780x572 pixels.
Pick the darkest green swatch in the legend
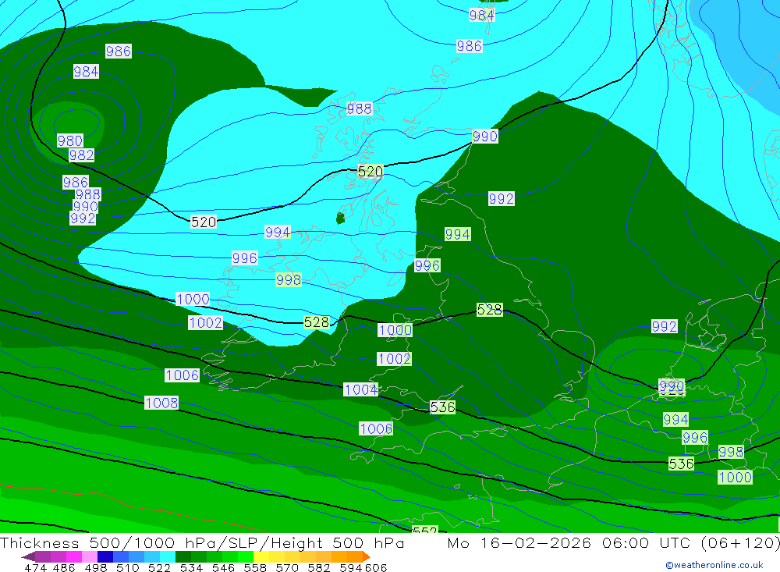pyautogui.click(x=183, y=556)
